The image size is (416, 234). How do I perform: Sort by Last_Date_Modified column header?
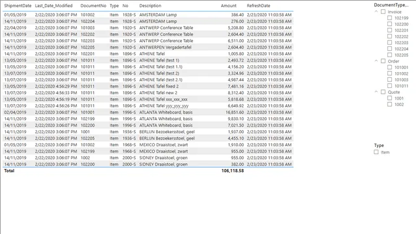coord(53,6)
